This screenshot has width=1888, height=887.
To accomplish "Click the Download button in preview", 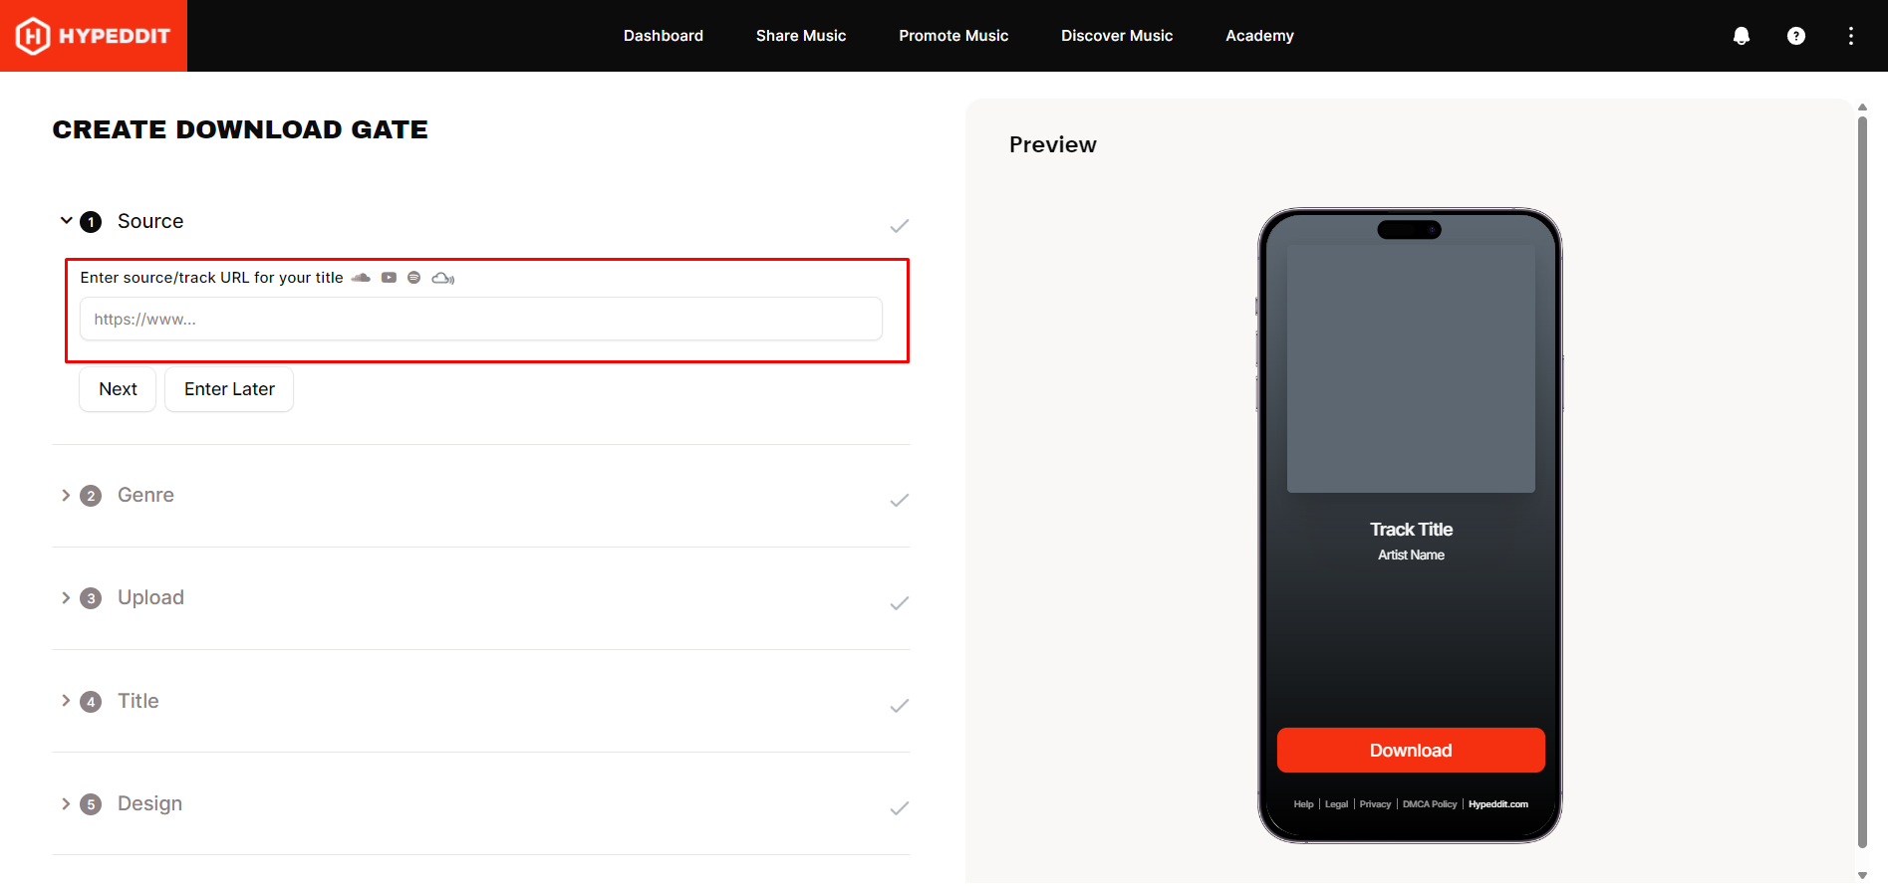I will point(1411,751).
